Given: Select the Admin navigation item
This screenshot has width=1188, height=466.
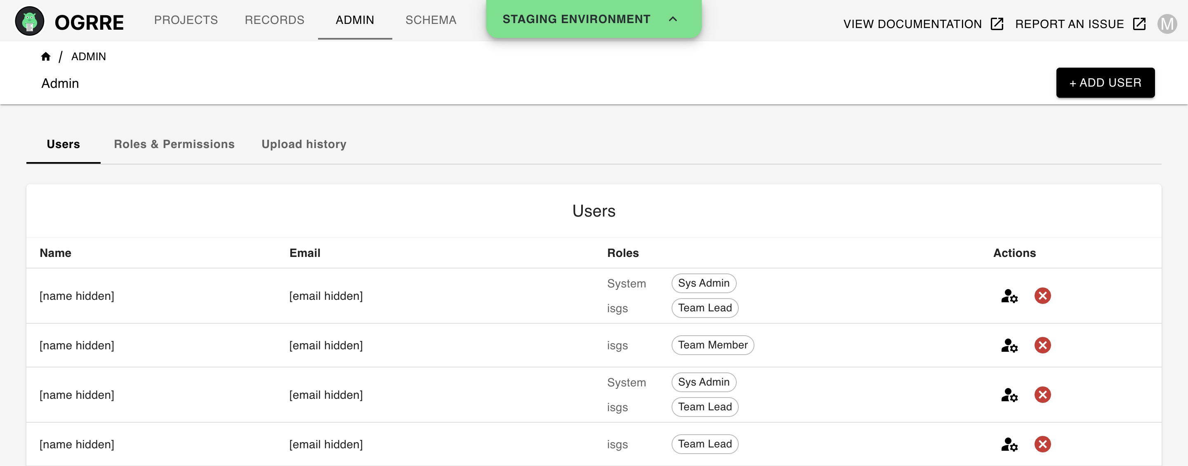Looking at the screenshot, I should [x=355, y=20].
